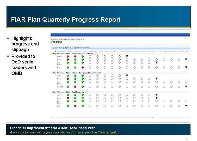Click second red dot in Army Environmental Liabilities row
The image size is (197, 141).
pyautogui.click(x=75, y=56)
